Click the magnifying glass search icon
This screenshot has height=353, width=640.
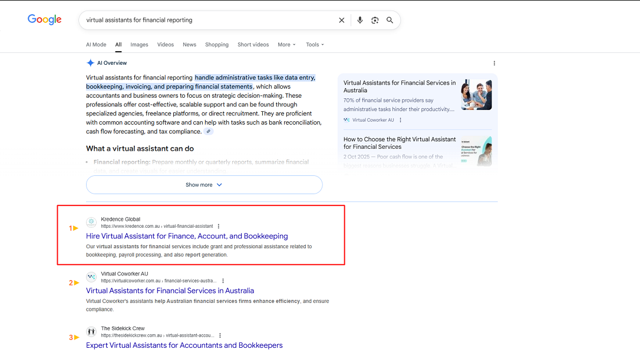click(390, 20)
